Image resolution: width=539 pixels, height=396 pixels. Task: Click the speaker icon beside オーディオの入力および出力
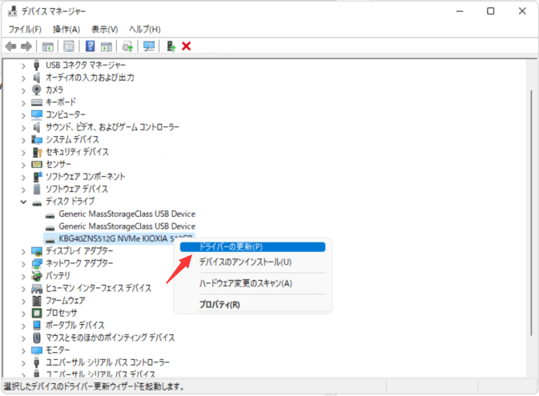pyautogui.click(x=36, y=78)
